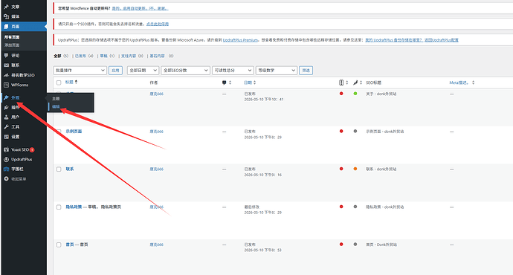Open the UpdraftPlus Premium link
Viewport: 513px width, 275px height.
[x=240, y=40]
